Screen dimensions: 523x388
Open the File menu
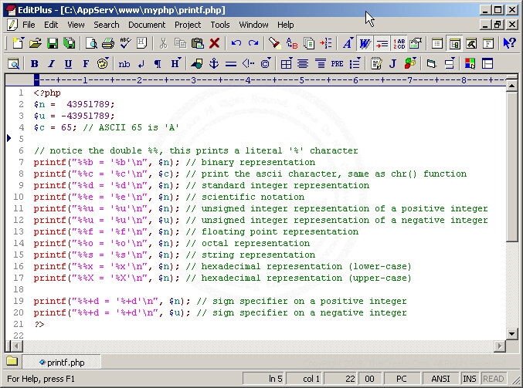coord(29,25)
